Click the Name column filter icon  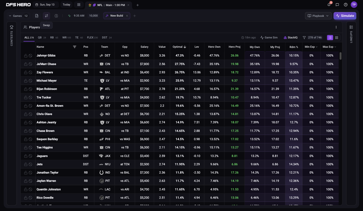click(x=74, y=47)
